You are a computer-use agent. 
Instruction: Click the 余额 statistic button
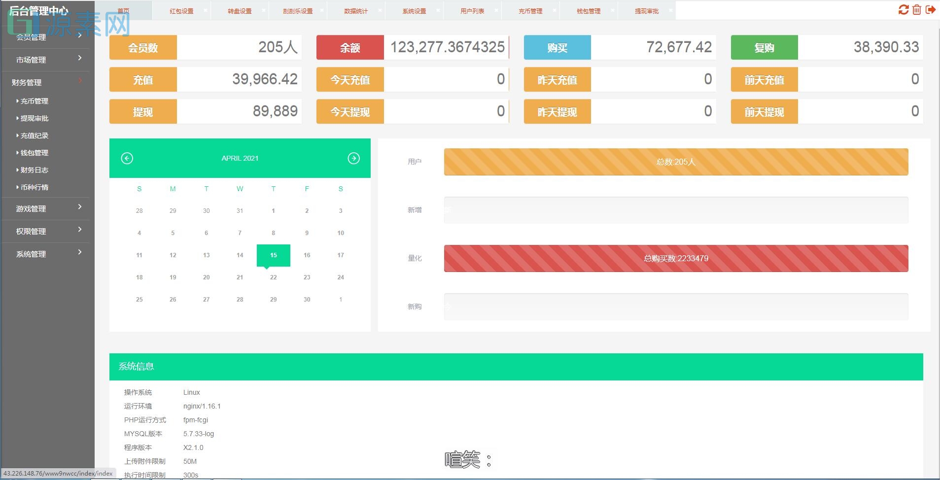(349, 47)
